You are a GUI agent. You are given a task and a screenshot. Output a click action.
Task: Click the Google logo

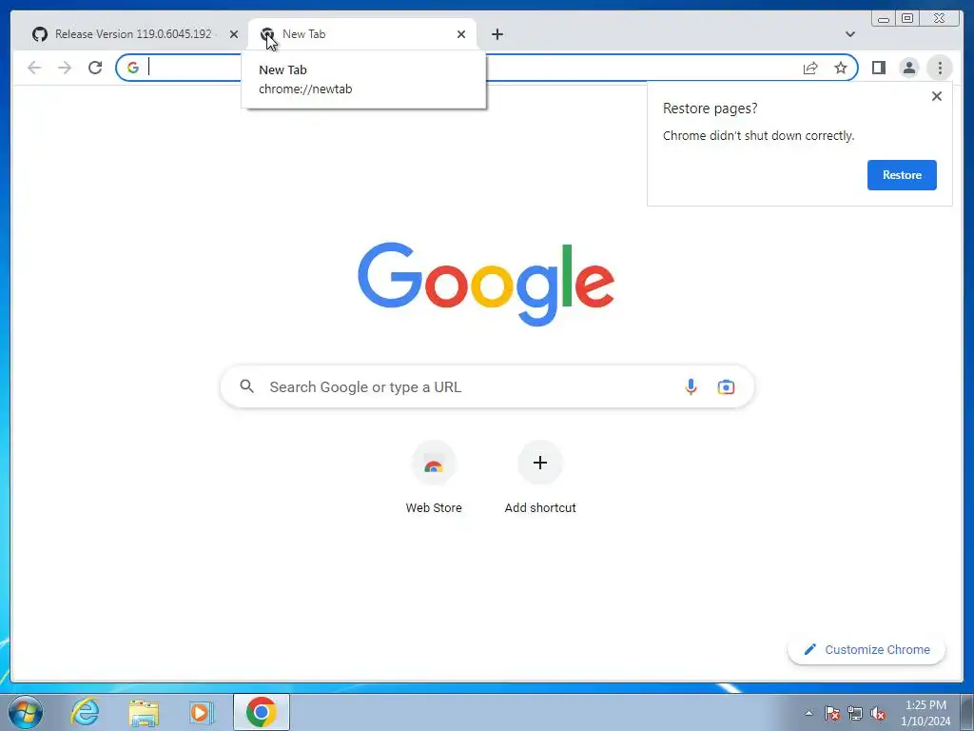coord(486,284)
